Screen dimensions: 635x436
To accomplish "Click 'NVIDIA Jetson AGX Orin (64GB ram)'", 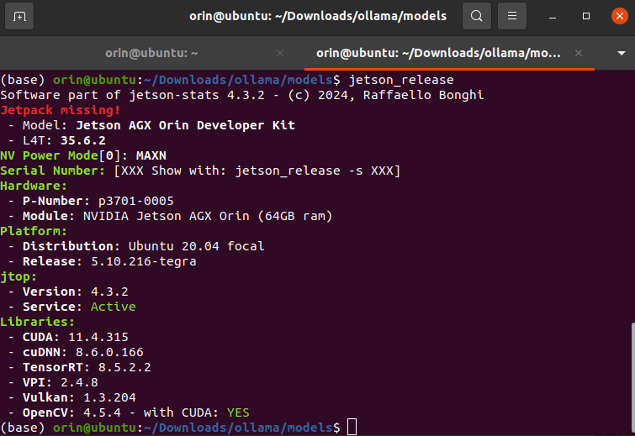I will pos(208,216).
